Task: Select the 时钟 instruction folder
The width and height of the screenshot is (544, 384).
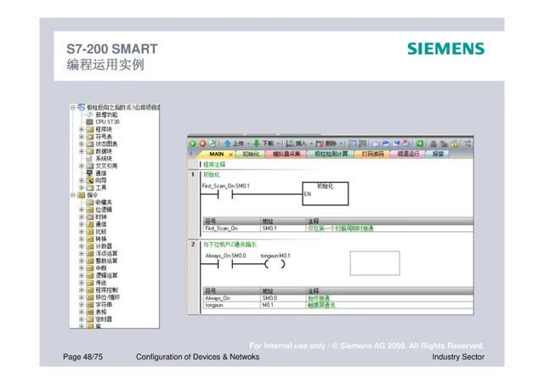Action: pos(101,217)
